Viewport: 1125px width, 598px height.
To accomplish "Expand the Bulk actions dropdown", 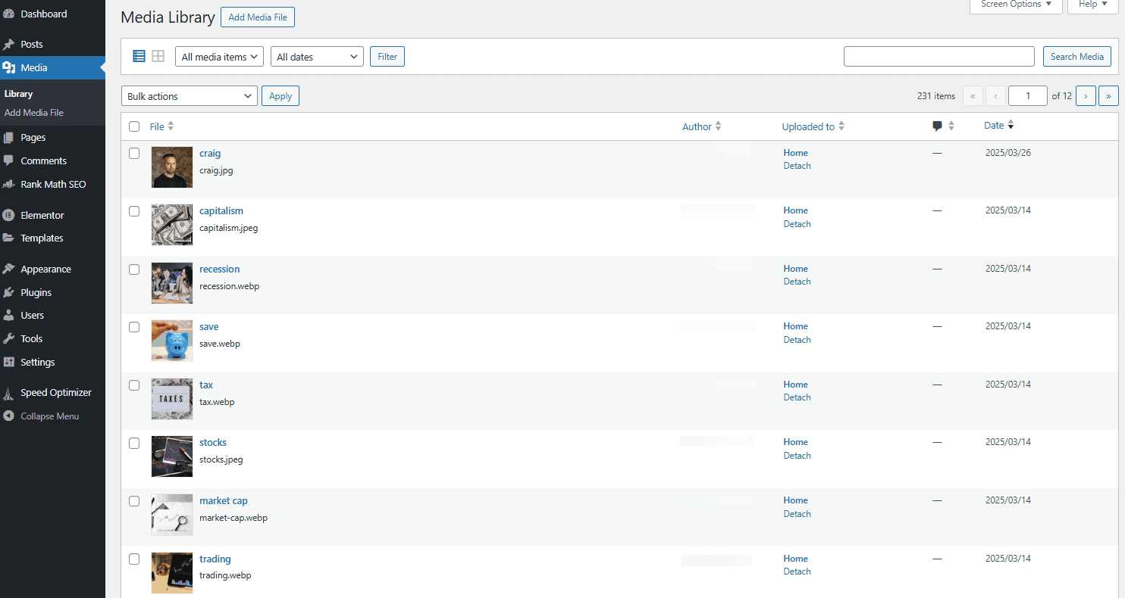I will tap(189, 95).
